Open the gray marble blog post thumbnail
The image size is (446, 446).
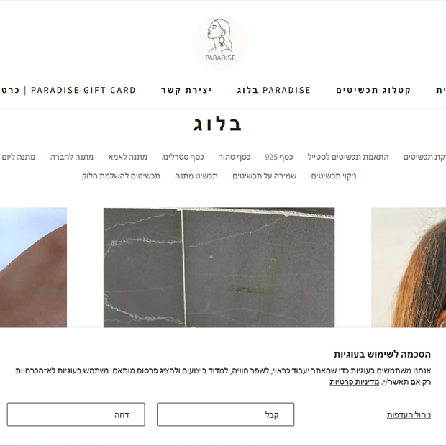point(219,268)
